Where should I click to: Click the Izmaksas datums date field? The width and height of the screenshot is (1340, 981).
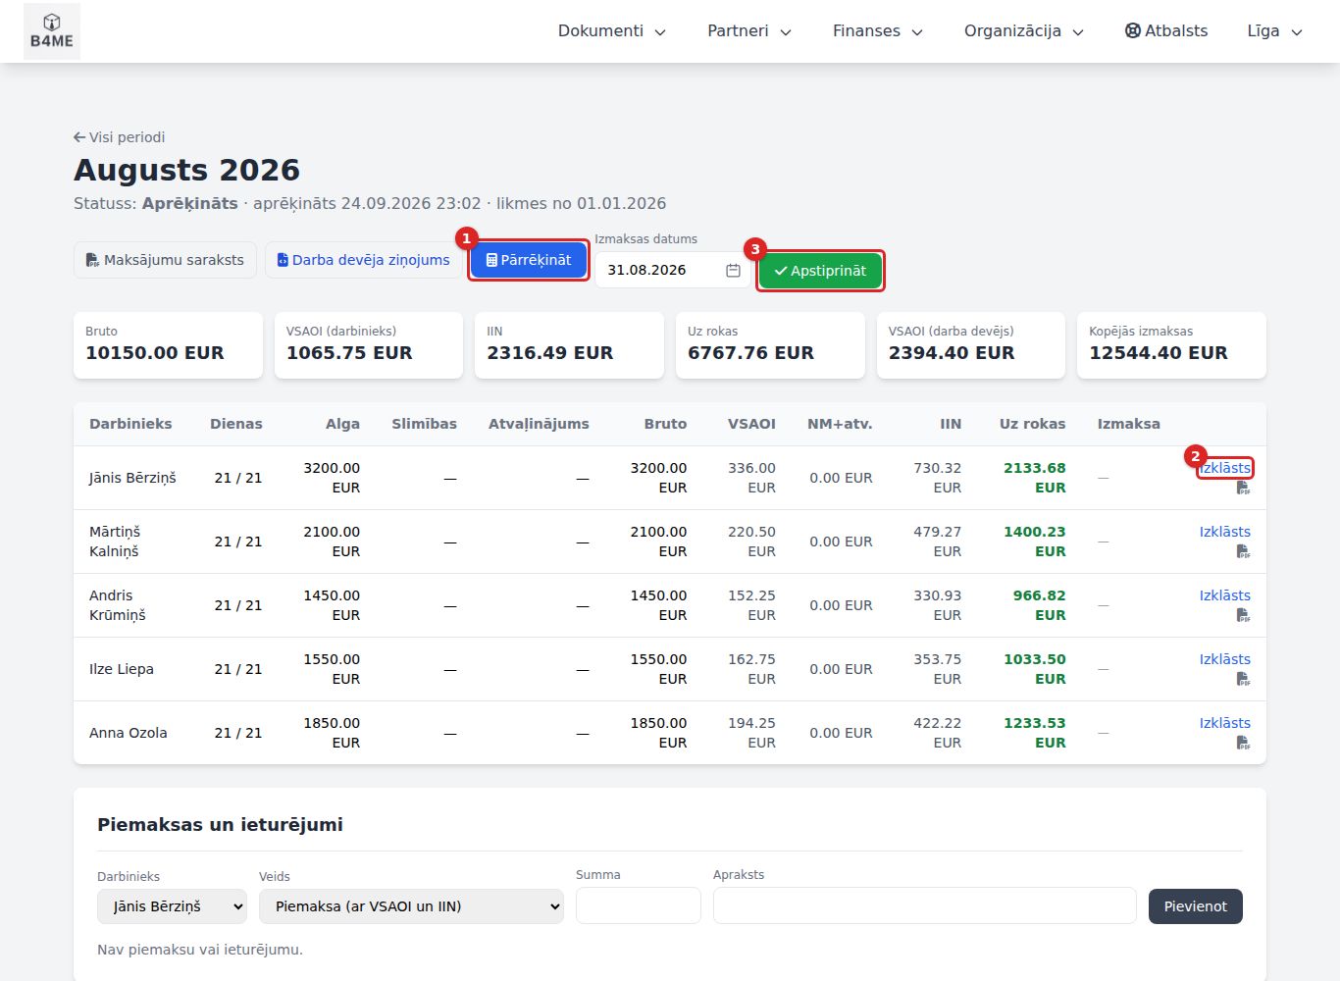pyautogui.click(x=673, y=270)
